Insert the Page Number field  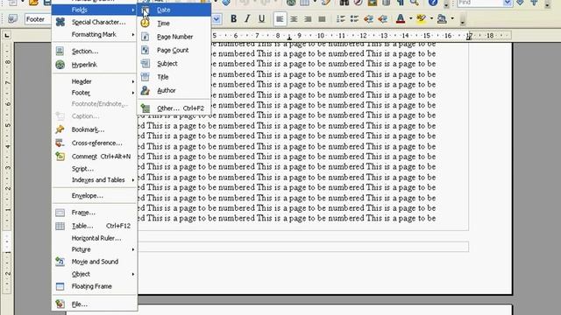click(174, 37)
